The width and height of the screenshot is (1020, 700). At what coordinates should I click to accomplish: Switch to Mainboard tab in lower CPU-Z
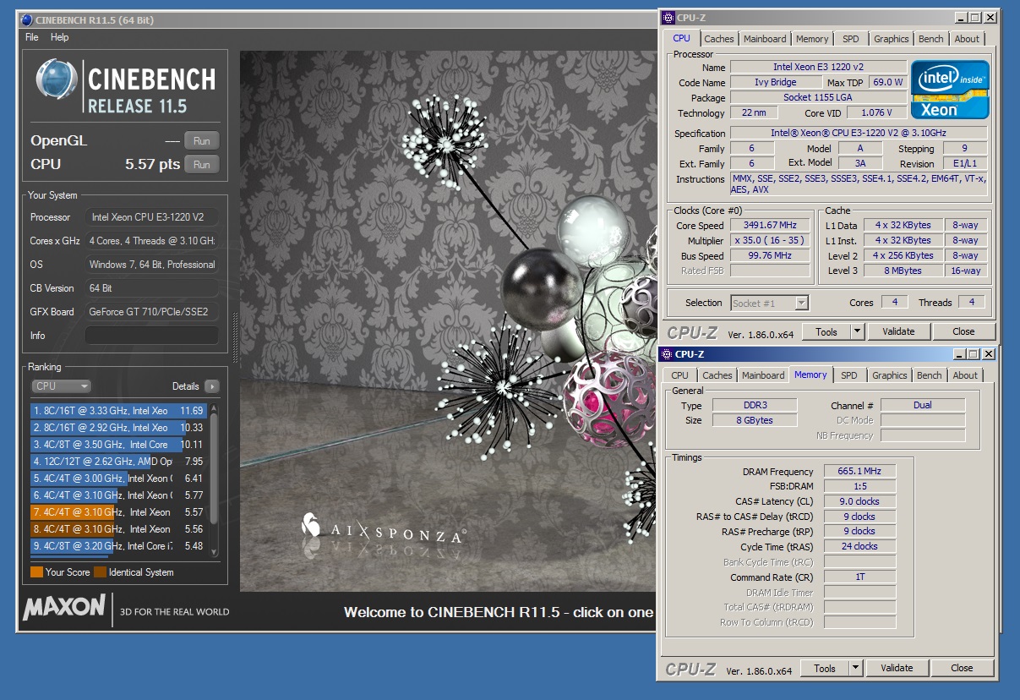[x=763, y=375]
